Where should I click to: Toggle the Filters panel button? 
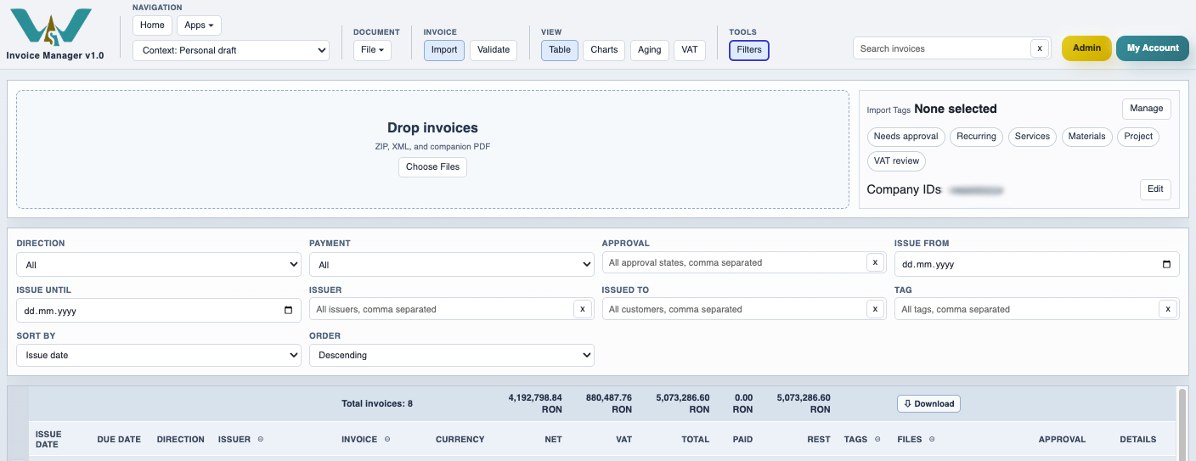click(749, 50)
